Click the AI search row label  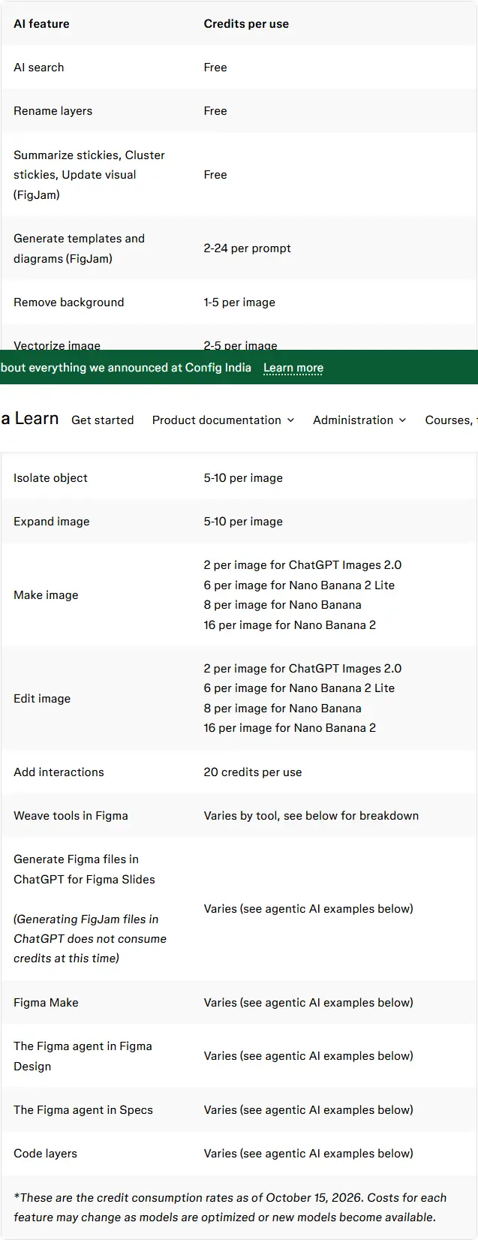39,68
